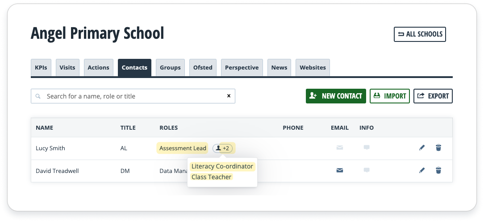Click David Treadwell's email envelope icon
This screenshot has height=222, width=484.
click(x=340, y=170)
